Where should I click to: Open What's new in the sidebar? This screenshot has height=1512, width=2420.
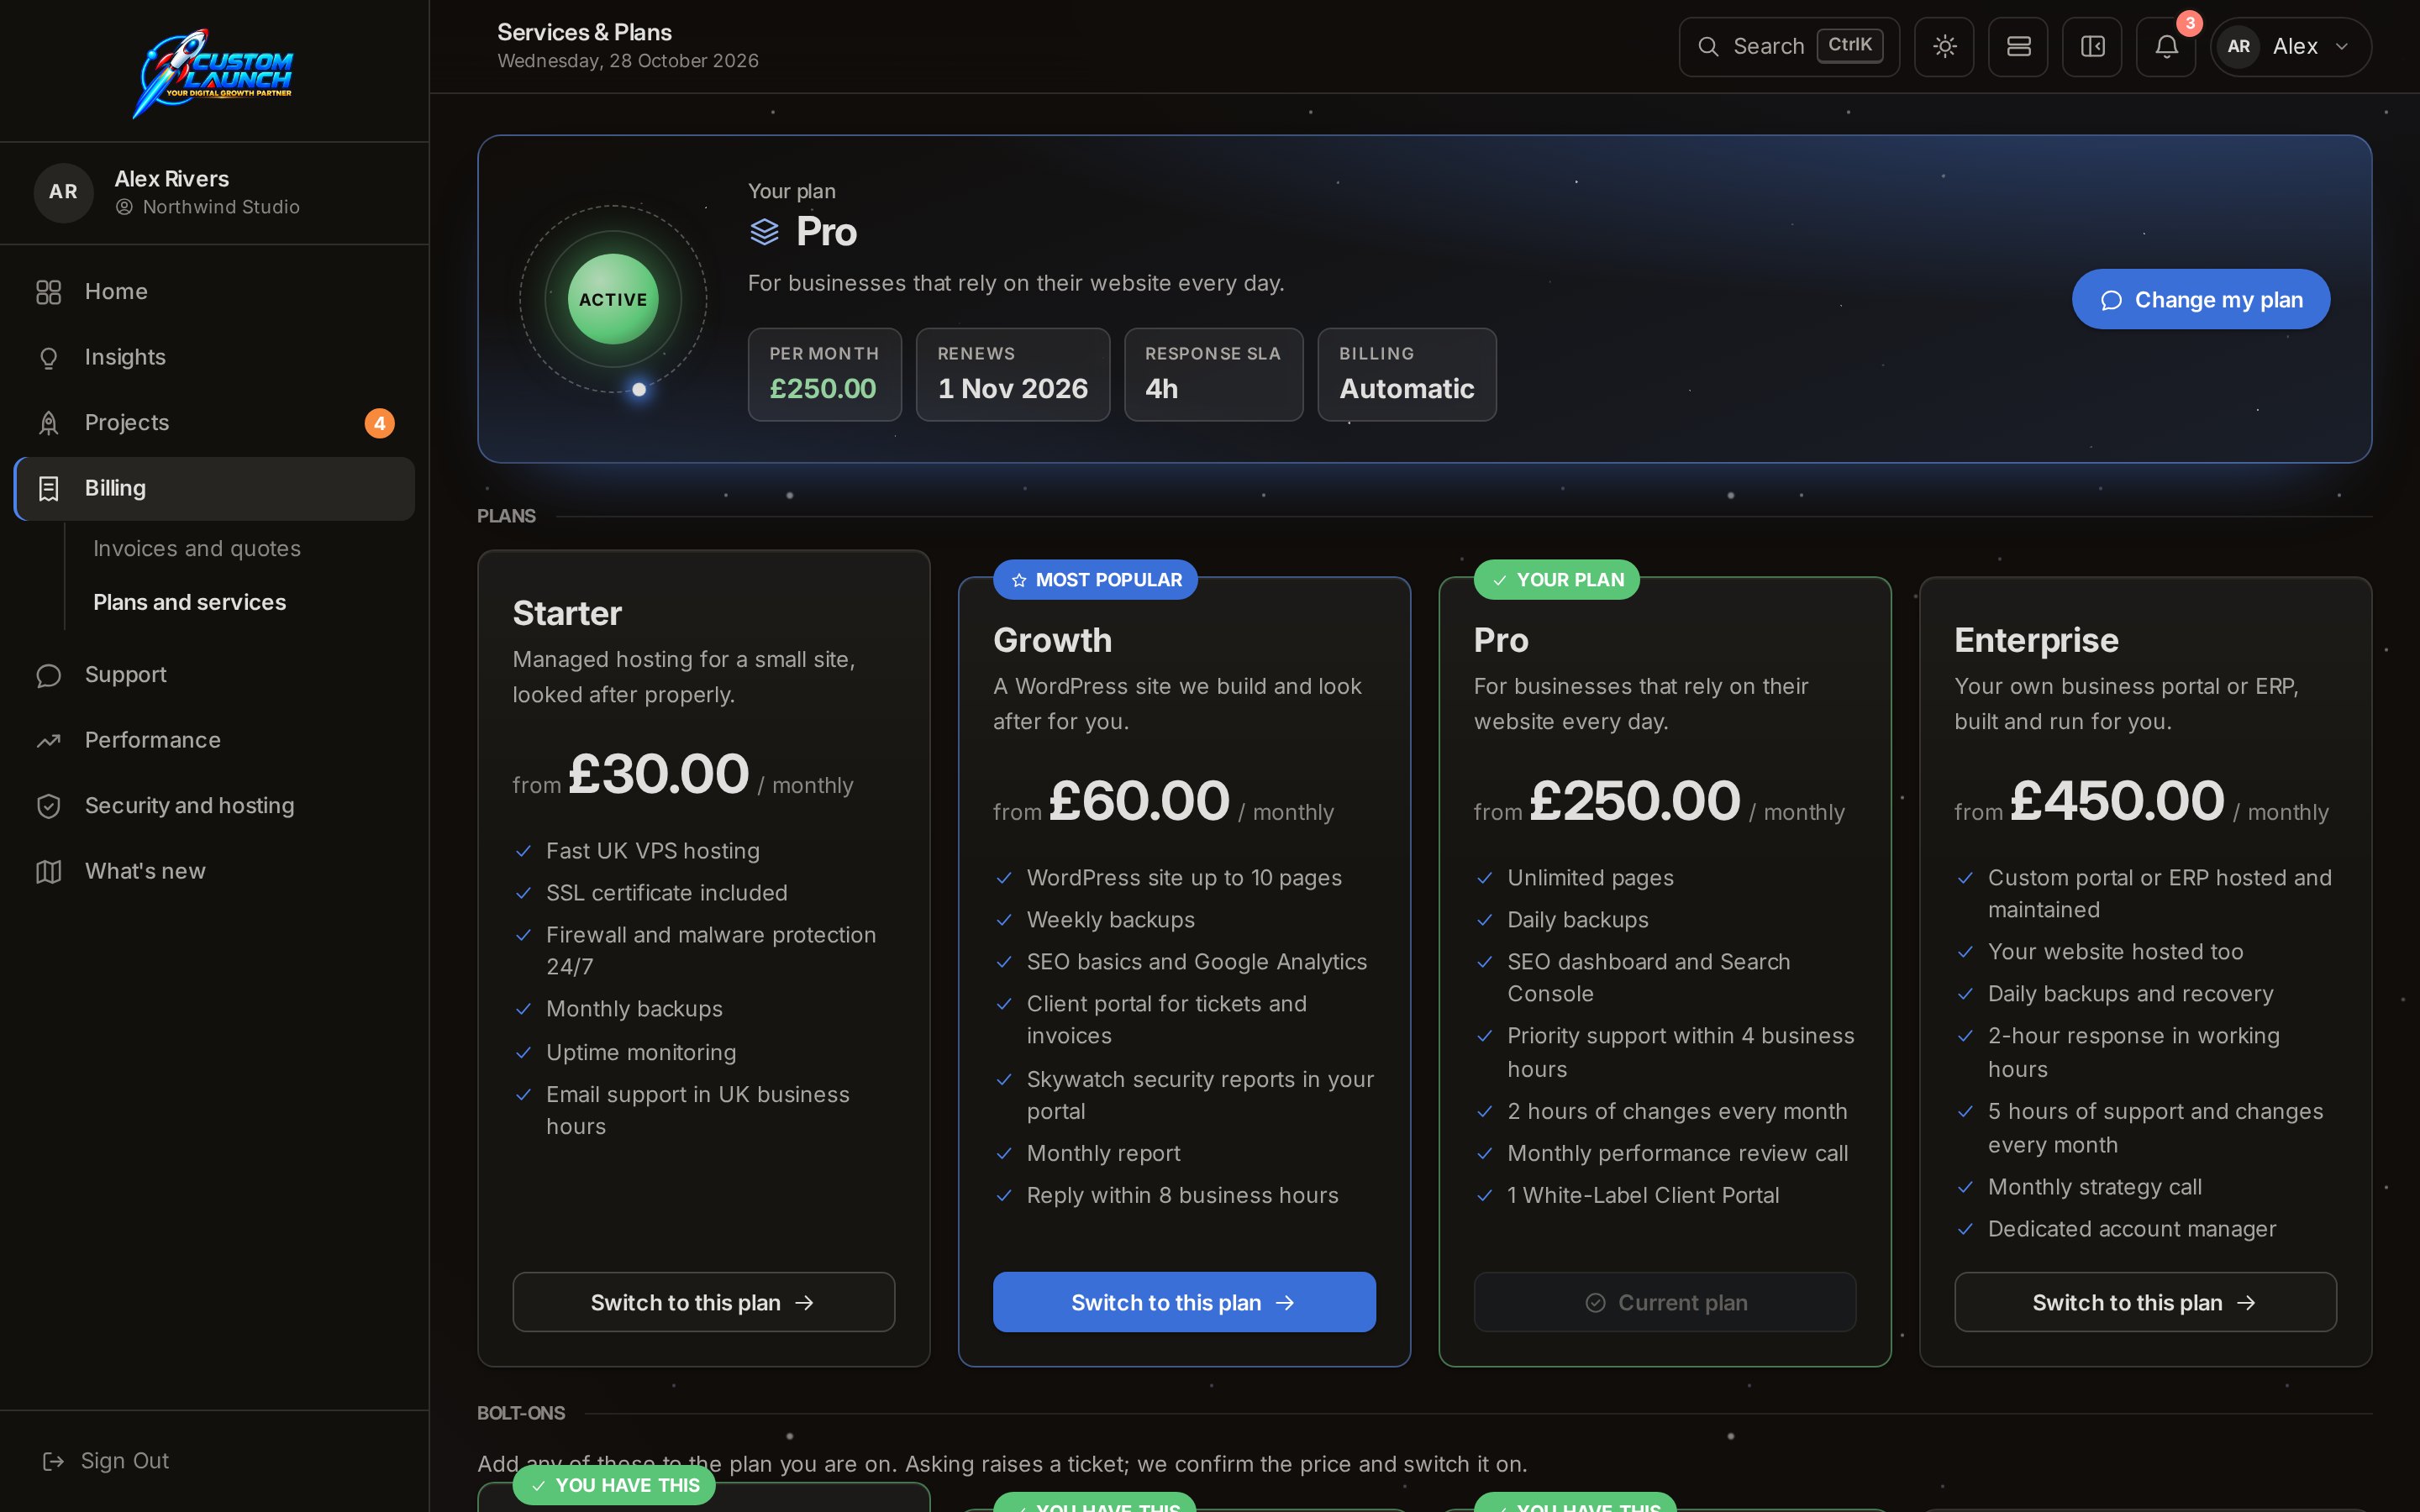point(214,872)
